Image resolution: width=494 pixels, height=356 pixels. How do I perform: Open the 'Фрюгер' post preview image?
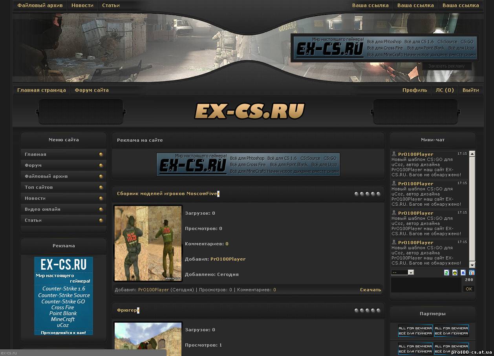148,339
